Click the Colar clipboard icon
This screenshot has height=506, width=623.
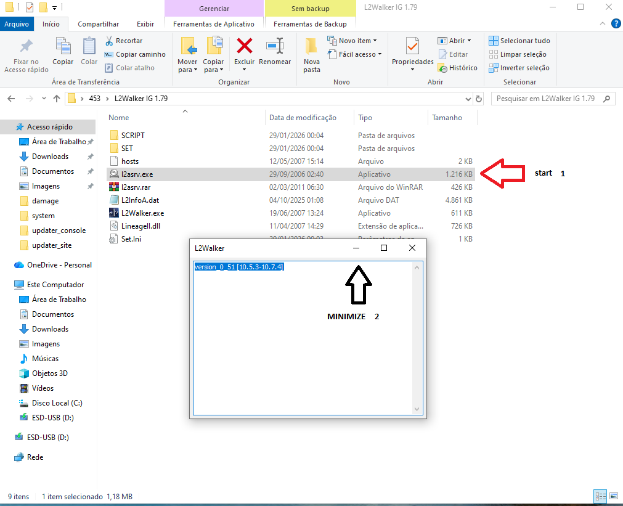(89, 46)
